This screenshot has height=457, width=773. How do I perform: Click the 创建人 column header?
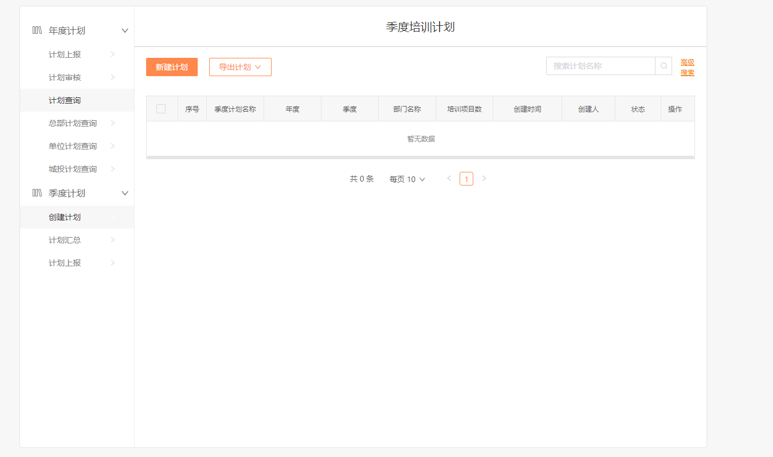[588, 109]
